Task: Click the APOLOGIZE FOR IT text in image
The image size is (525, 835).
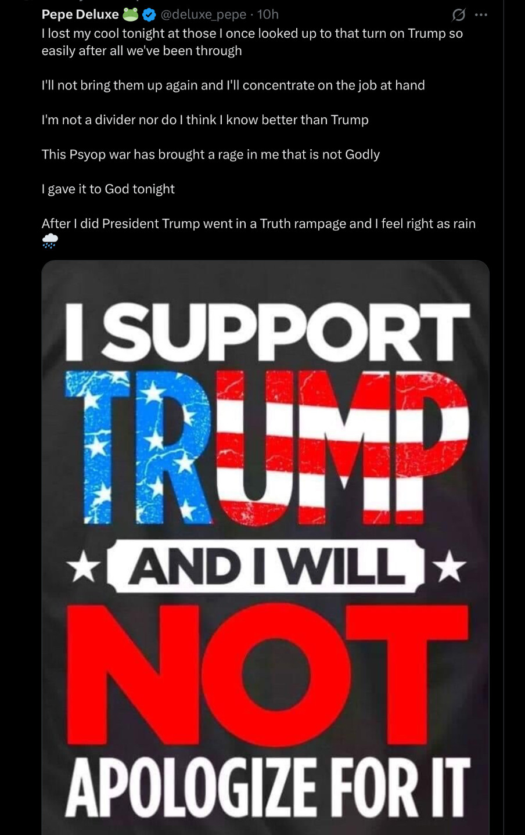Action: click(267, 790)
